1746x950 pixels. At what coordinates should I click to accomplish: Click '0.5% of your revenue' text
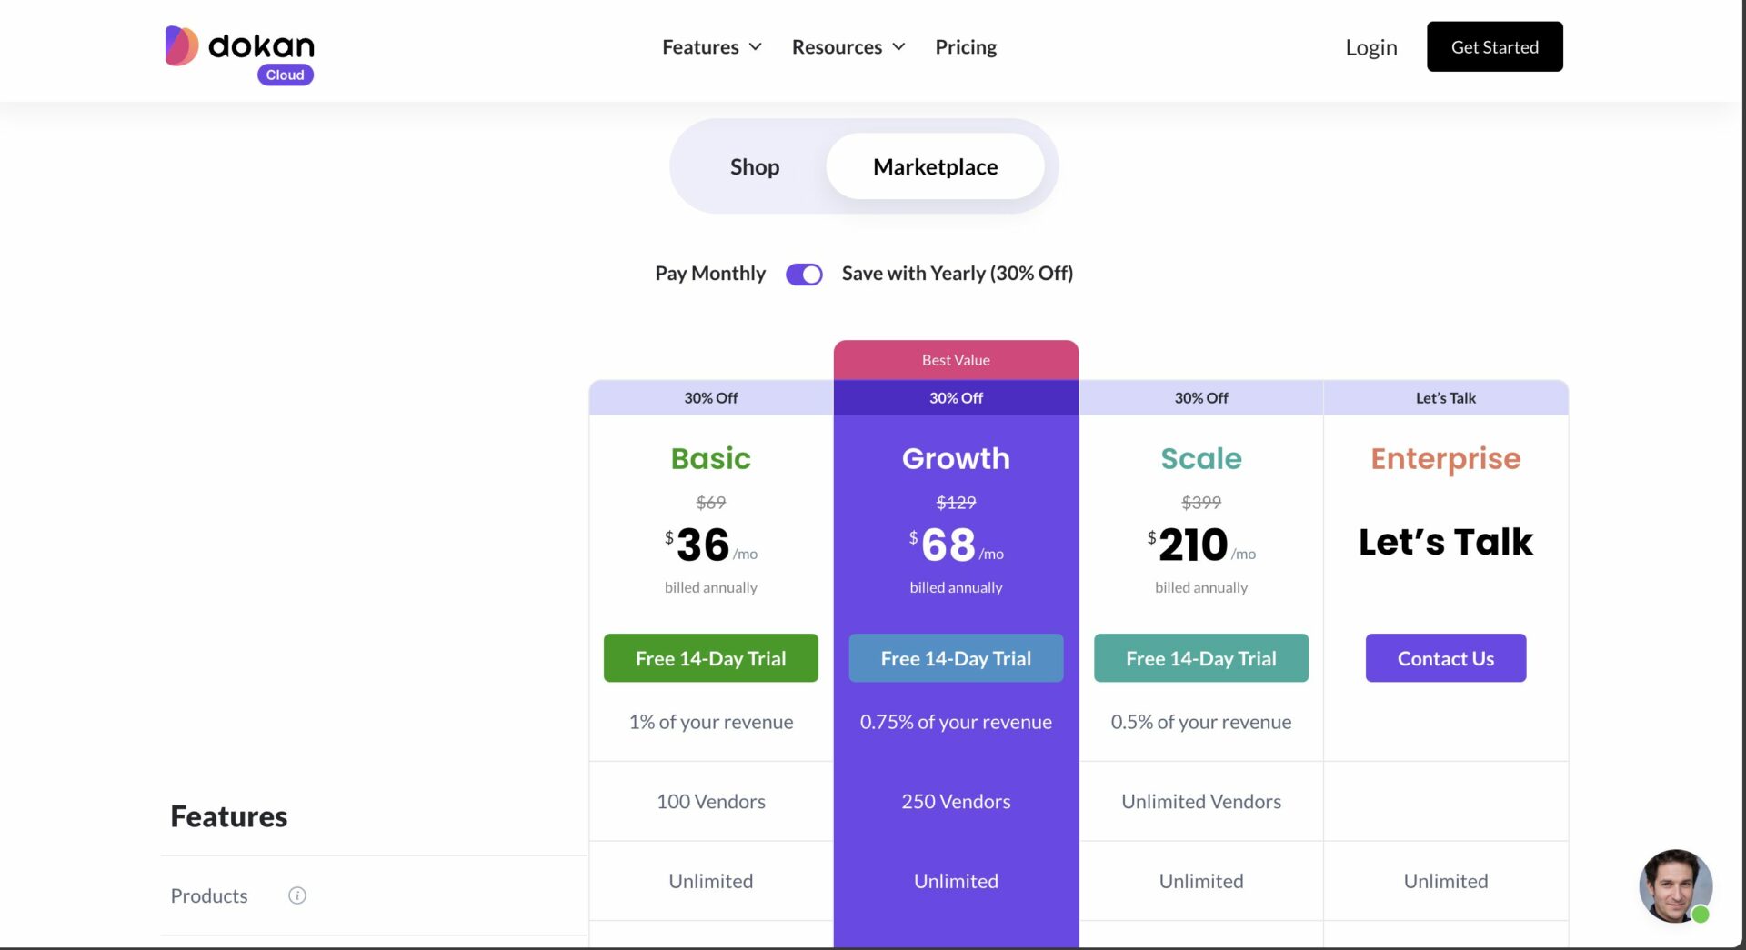[x=1200, y=722]
